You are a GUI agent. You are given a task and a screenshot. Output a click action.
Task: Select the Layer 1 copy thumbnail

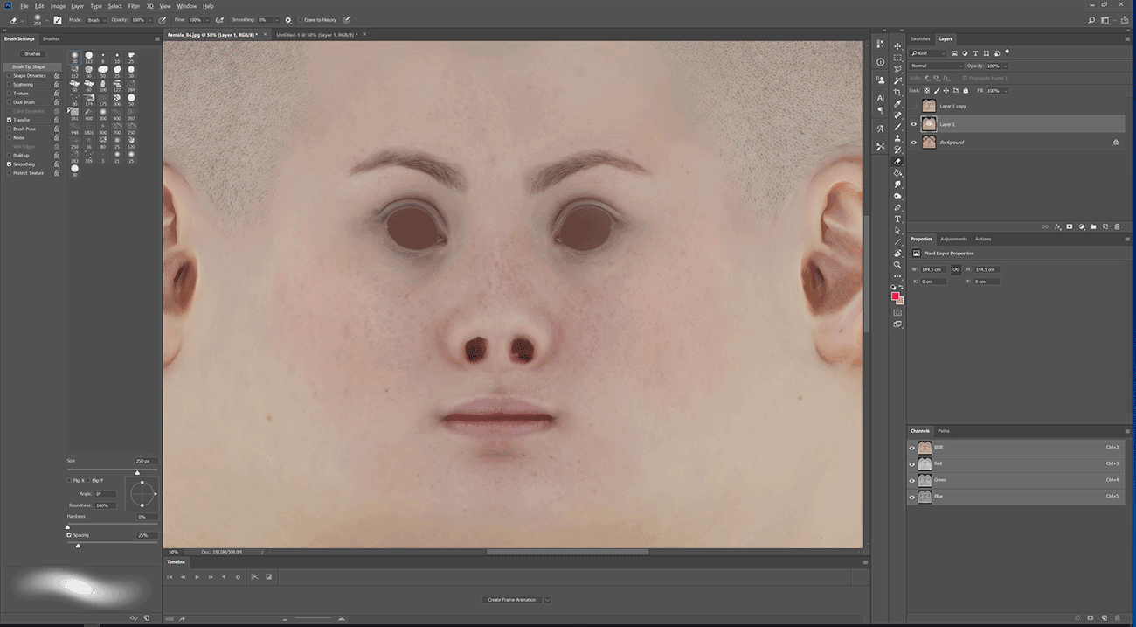[x=929, y=106]
